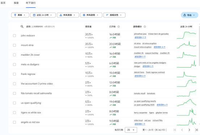This screenshot has height=135, width=200.
Task: Open the johnathan joss related query
Action: [140, 34]
